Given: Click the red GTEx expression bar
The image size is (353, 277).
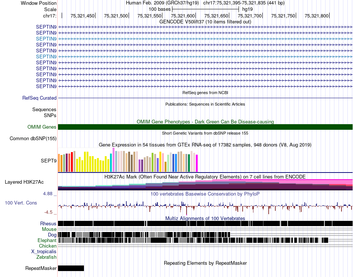Looking at the screenshot, I should coord(72,162).
